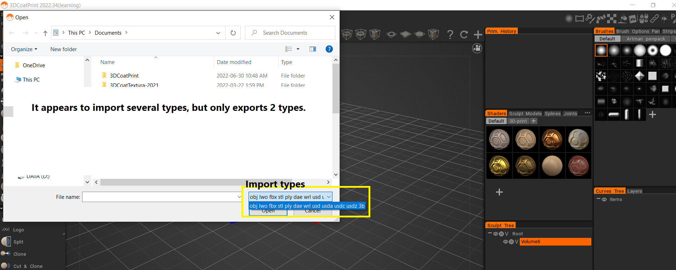This screenshot has width=676, height=270.
Task: Toggle the ghost circle for Volume5
Action: tap(511, 242)
